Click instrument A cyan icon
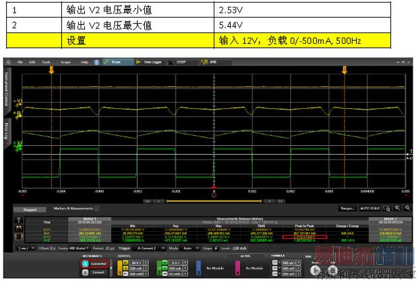The width and height of the screenshot is (418, 281). pos(86,264)
